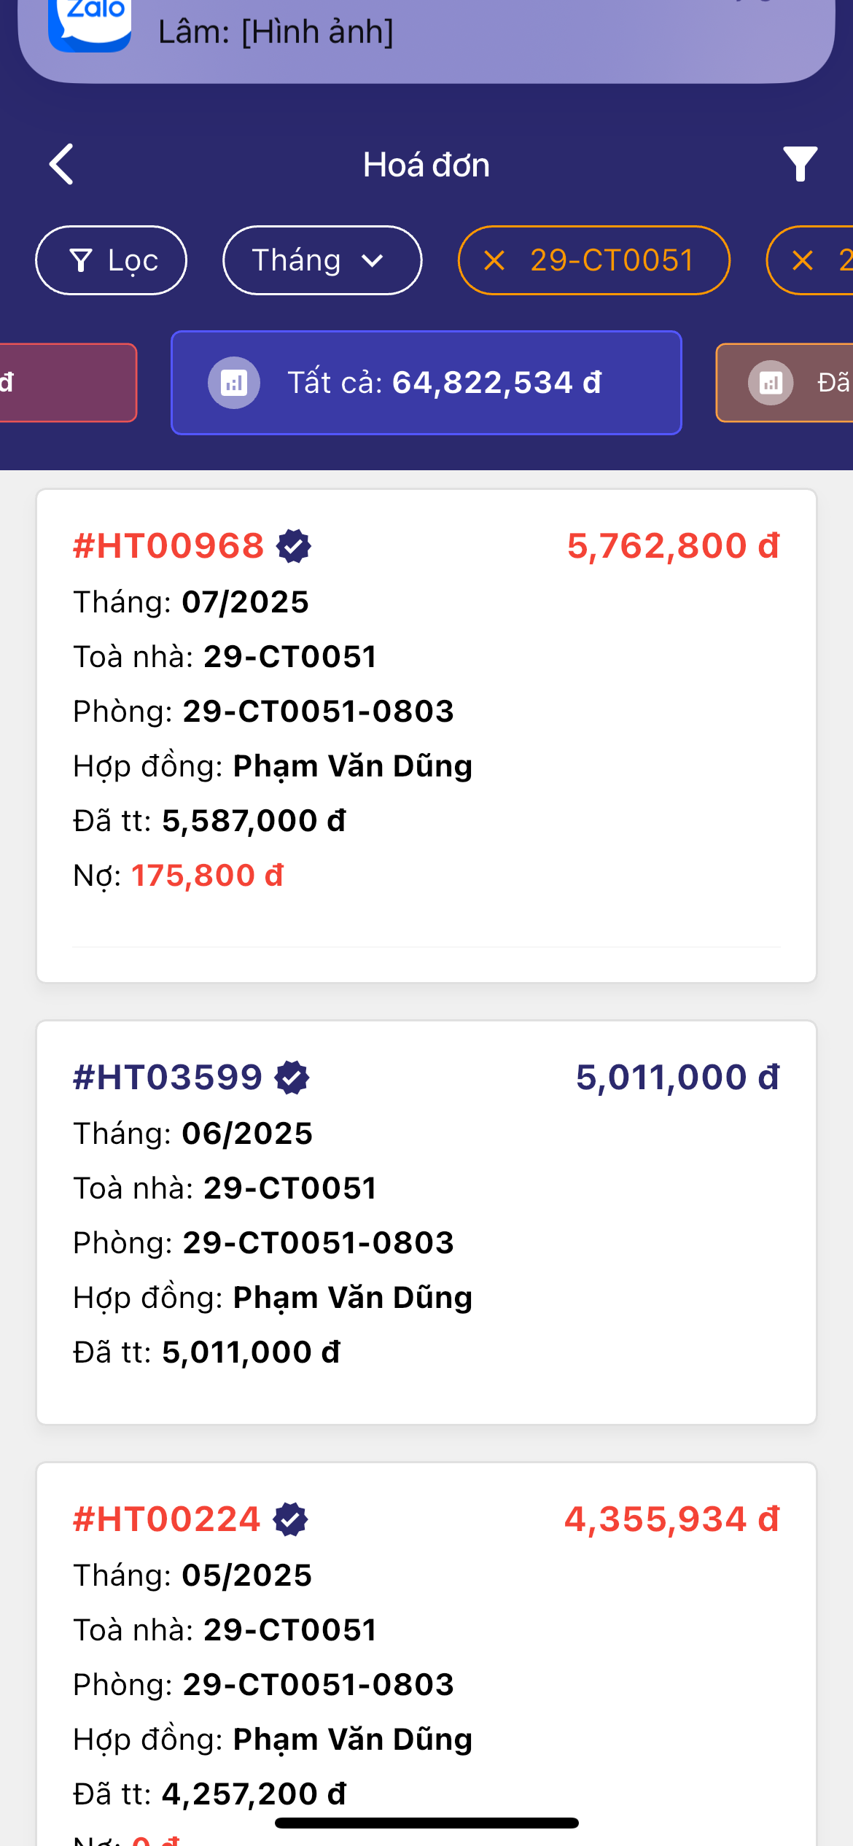Click verified badge next to #HT00224
This screenshot has width=853, height=1846.
[x=291, y=1520]
